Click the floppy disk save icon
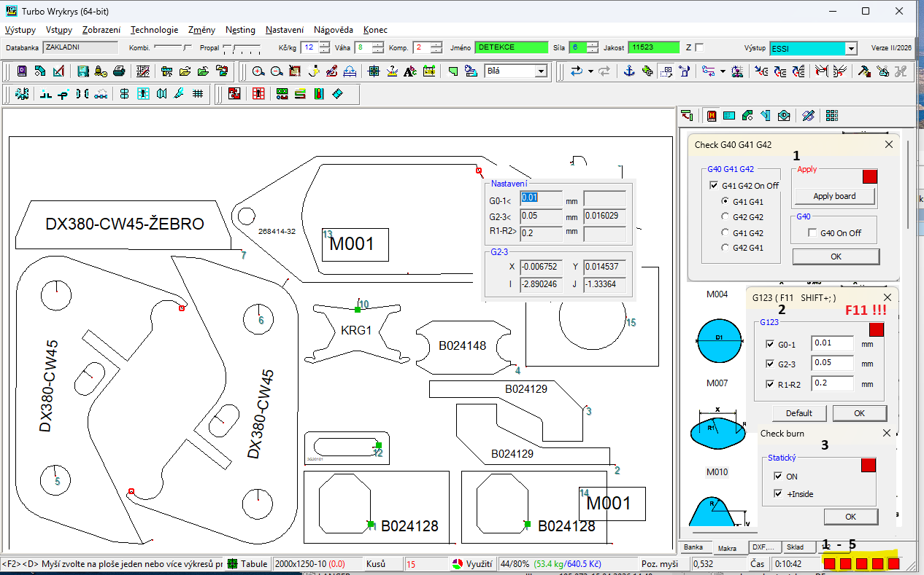This screenshot has height=575, width=924. 82,71
